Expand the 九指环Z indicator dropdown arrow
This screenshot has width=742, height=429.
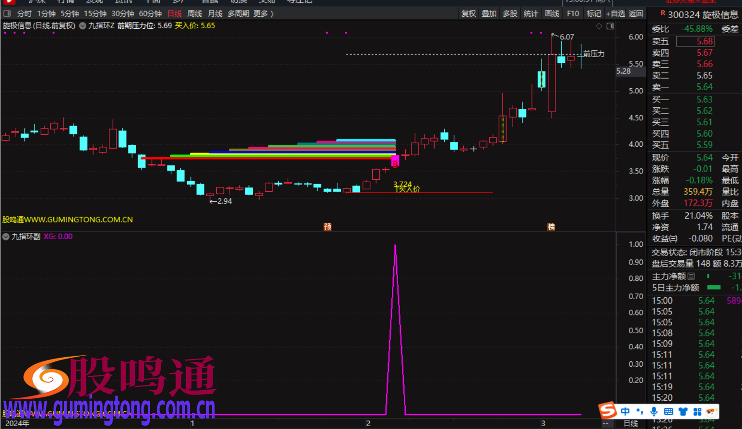click(x=82, y=26)
